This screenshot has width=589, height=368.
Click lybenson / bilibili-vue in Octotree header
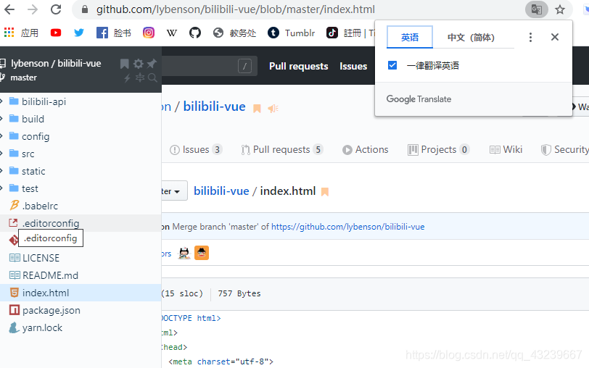tap(56, 63)
